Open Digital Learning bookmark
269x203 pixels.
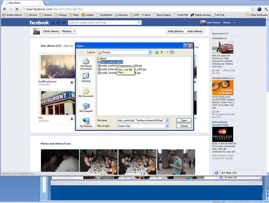tap(201, 15)
